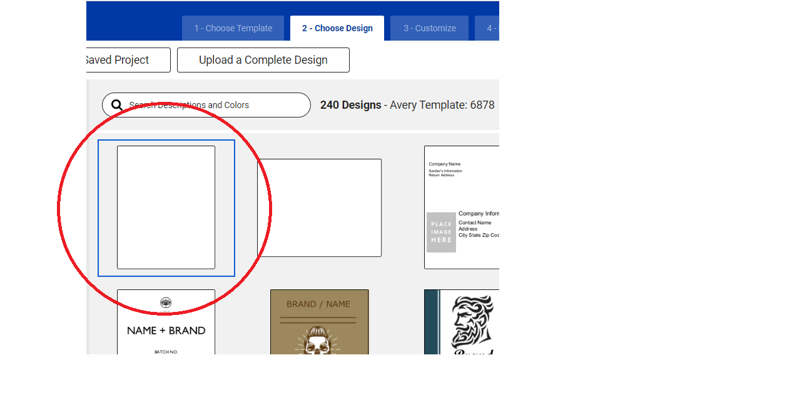Screen dimensions: 807x405
Task: Choose the bearded man Brand design
Action: click(462, 322)
